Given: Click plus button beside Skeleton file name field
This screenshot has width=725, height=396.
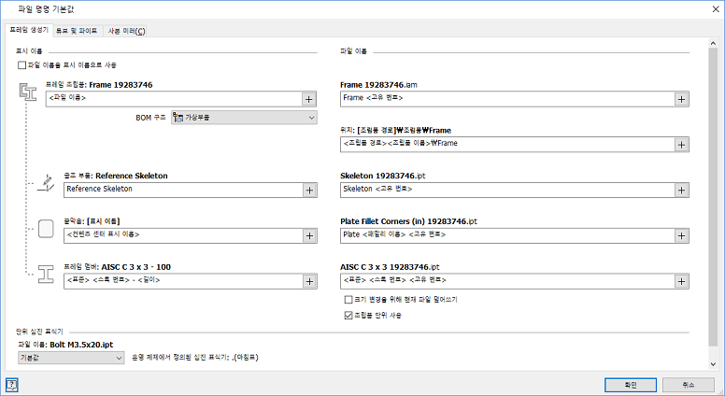Looking at the screenshot, I should (x=682, y=189).
